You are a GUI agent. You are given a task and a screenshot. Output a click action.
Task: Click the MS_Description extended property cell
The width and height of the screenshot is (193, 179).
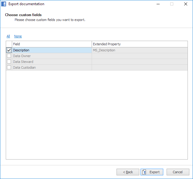[104, 50]
